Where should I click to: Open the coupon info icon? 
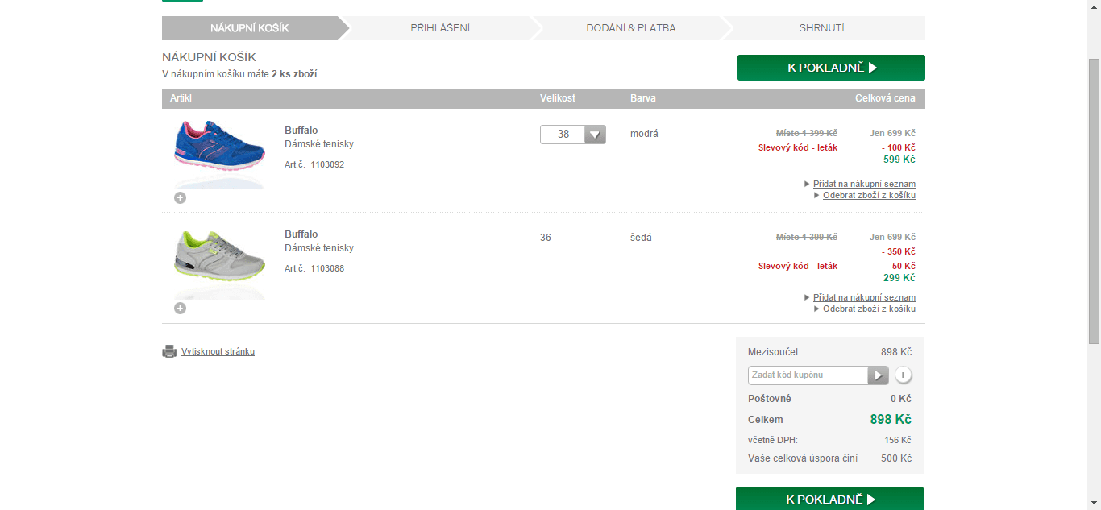904,375
